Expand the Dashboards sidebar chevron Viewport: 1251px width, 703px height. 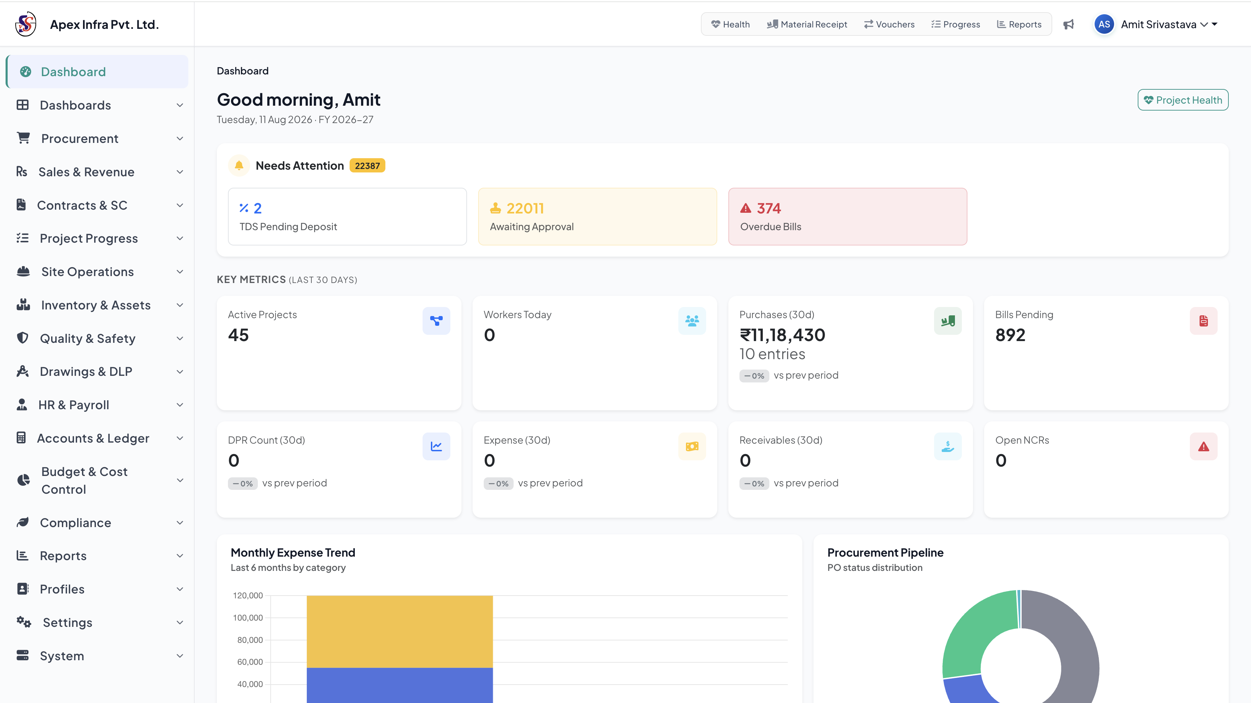click(180, 105)
